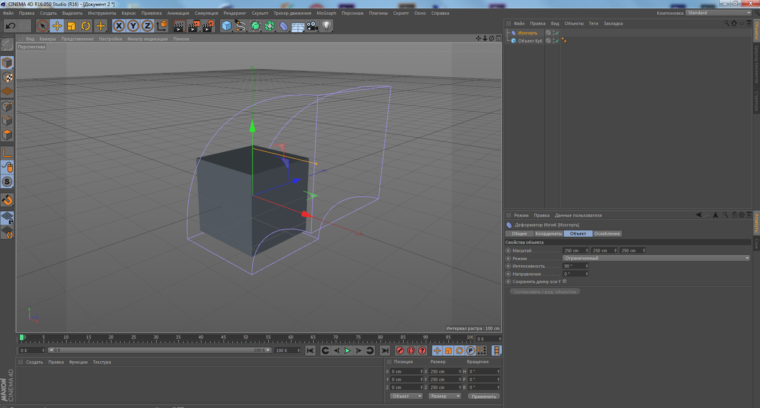Add a Cube primitive object

pos(226,26)
